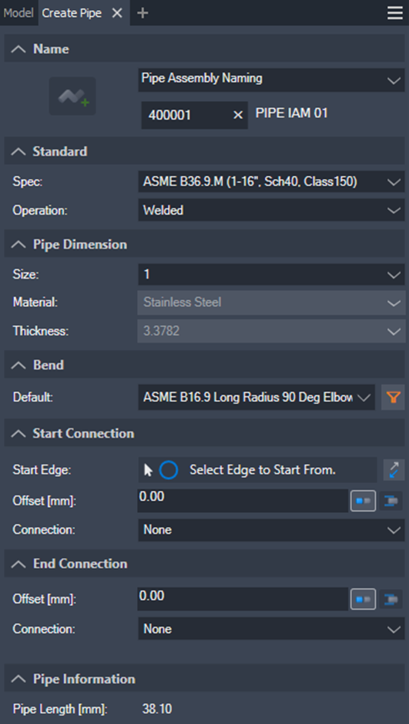Collapse the Bend section
This screenshot has width=409, height=724.
click(x=18, y=365)
